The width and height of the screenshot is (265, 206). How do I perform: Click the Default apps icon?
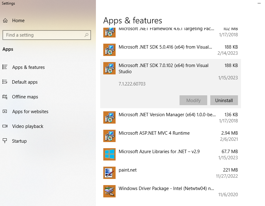[5, 82]
